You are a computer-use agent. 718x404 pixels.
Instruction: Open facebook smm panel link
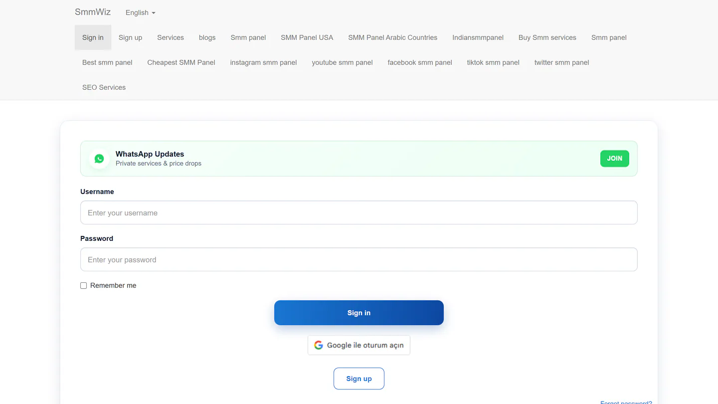(x=420, y=62)
